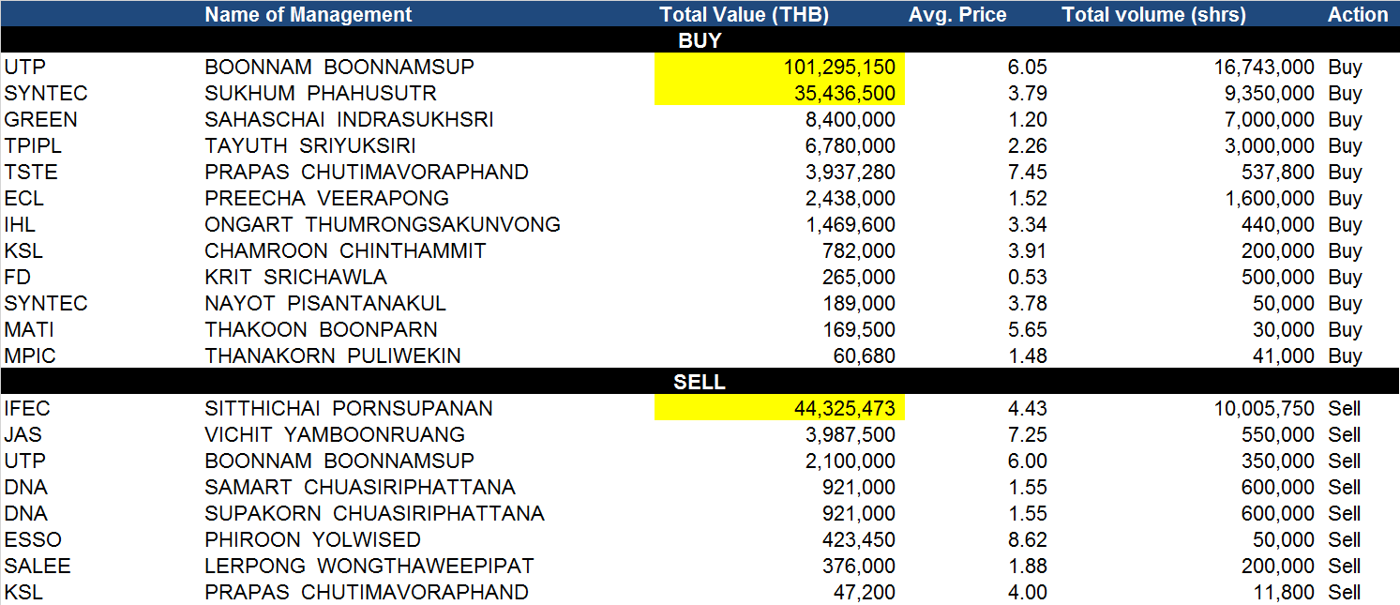Click the Total volume (shrs) header
This screenshot has height=605, width=1400.
[x=1154, y=14]
